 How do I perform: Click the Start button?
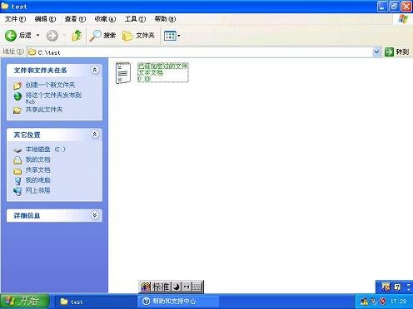24,301
